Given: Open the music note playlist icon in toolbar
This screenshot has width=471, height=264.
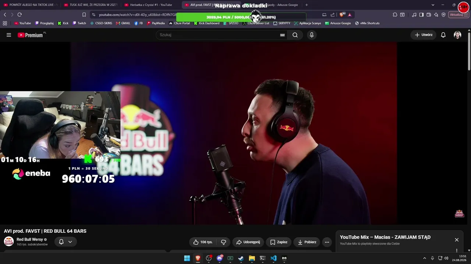Looking at the screenshot, I should [x=414, y=15].
